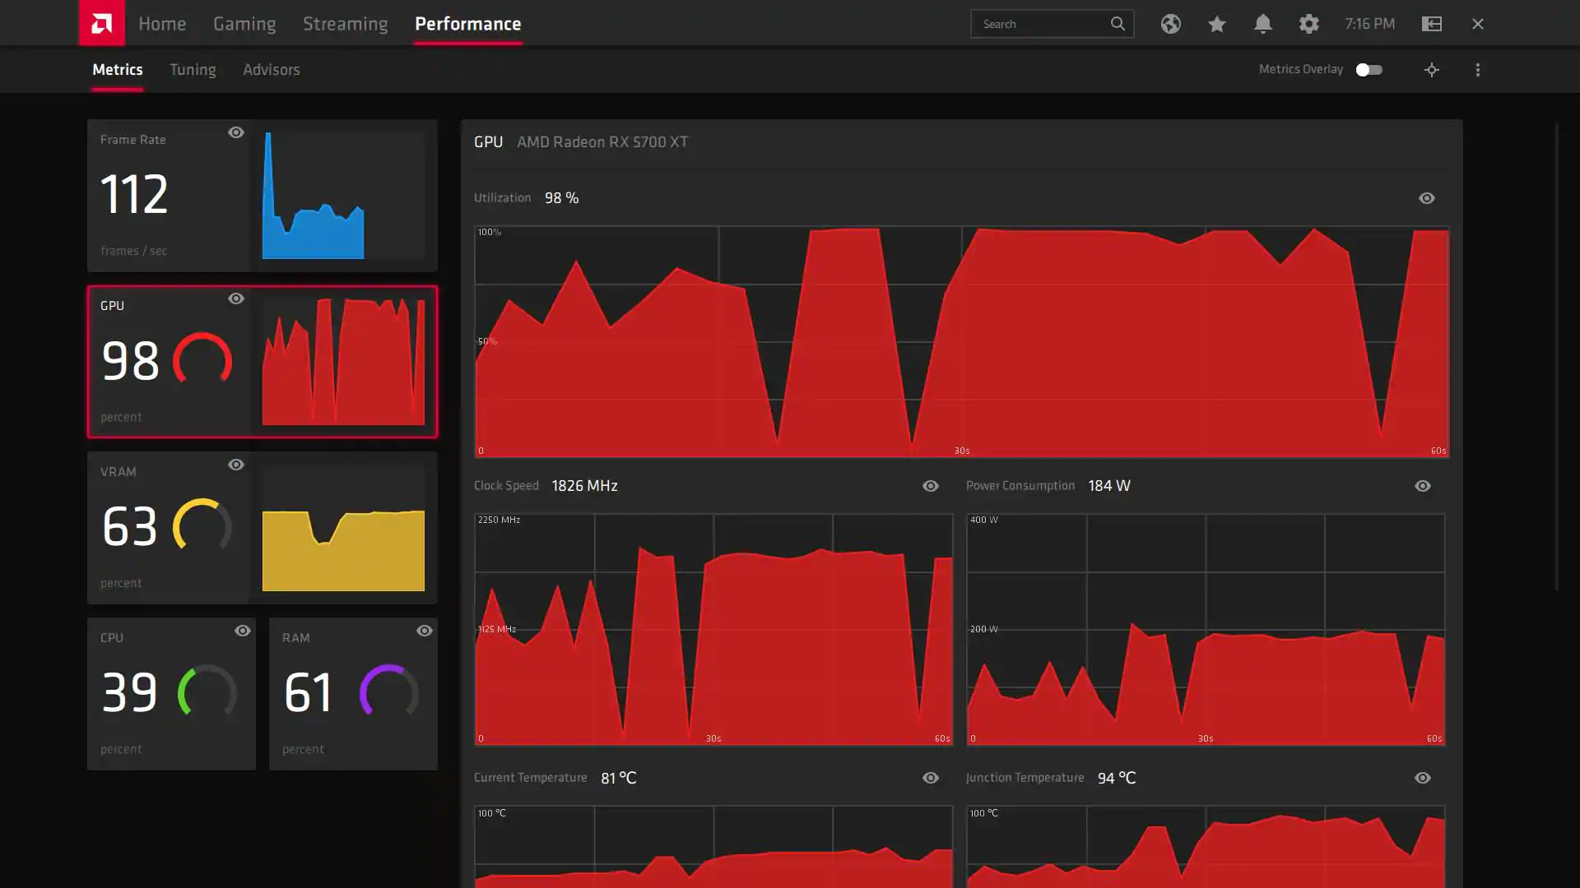The width and height of the screenshot is (1580, 888).
Task: Hide GPU Utilization graph with eye icon
Action: coord(1426,198)
